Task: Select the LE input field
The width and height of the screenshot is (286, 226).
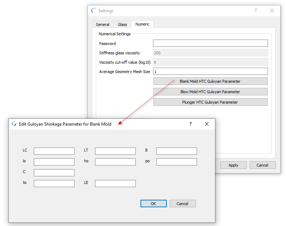Action: 115,184
